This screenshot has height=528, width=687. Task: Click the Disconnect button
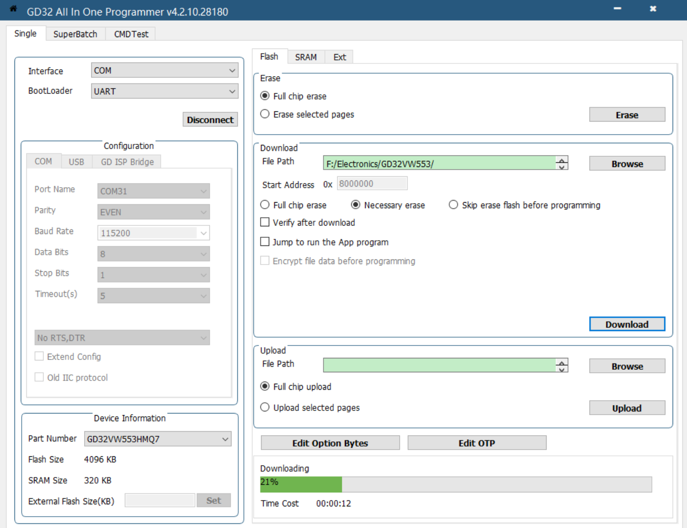pyautogui.click(x=210, y=120)
